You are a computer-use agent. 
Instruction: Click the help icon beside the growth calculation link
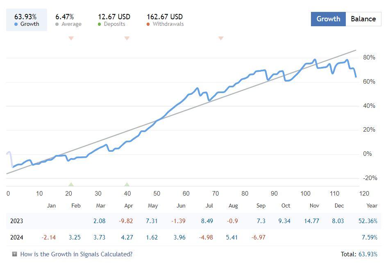point(15,254)
